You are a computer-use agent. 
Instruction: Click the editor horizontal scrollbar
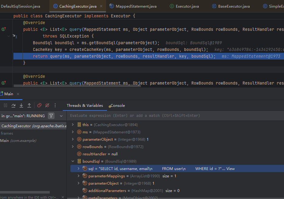[77, 86]
